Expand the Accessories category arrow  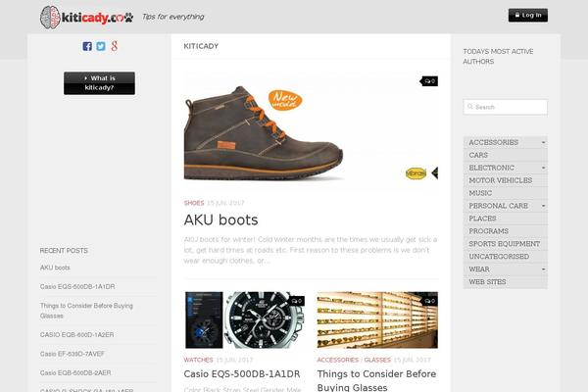(x=543, y=142)
